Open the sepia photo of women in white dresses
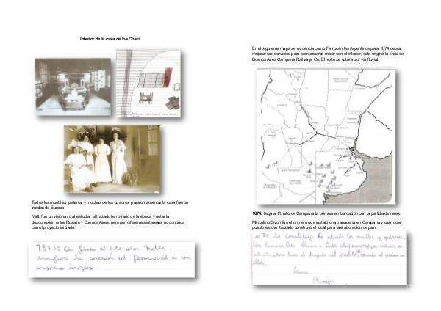The image size is (441, 311). [112, 159]
